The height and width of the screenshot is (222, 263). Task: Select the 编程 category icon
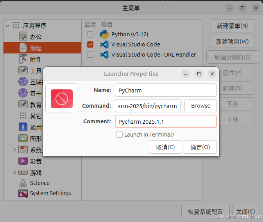[23, 48]
